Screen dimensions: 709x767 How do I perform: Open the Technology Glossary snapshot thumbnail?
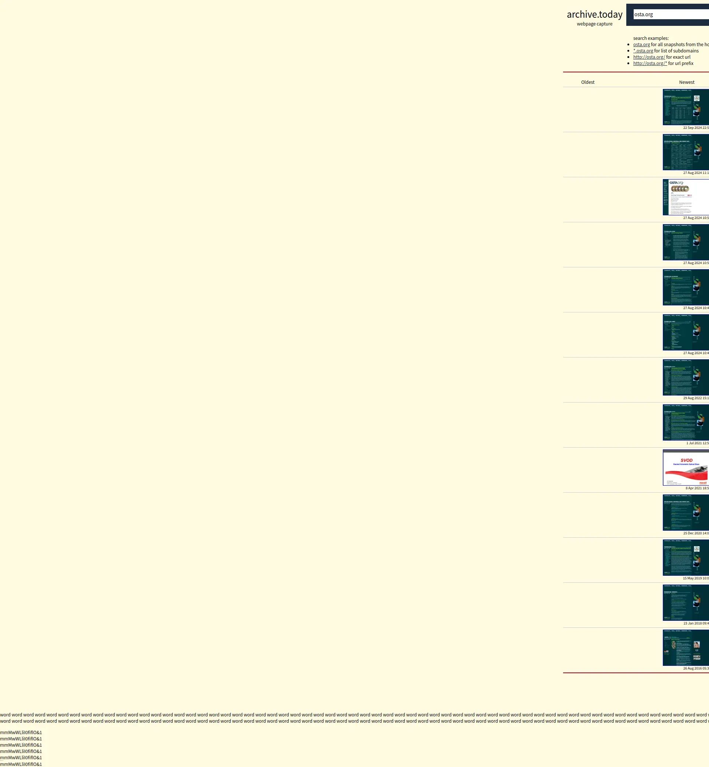click(686, 287)
